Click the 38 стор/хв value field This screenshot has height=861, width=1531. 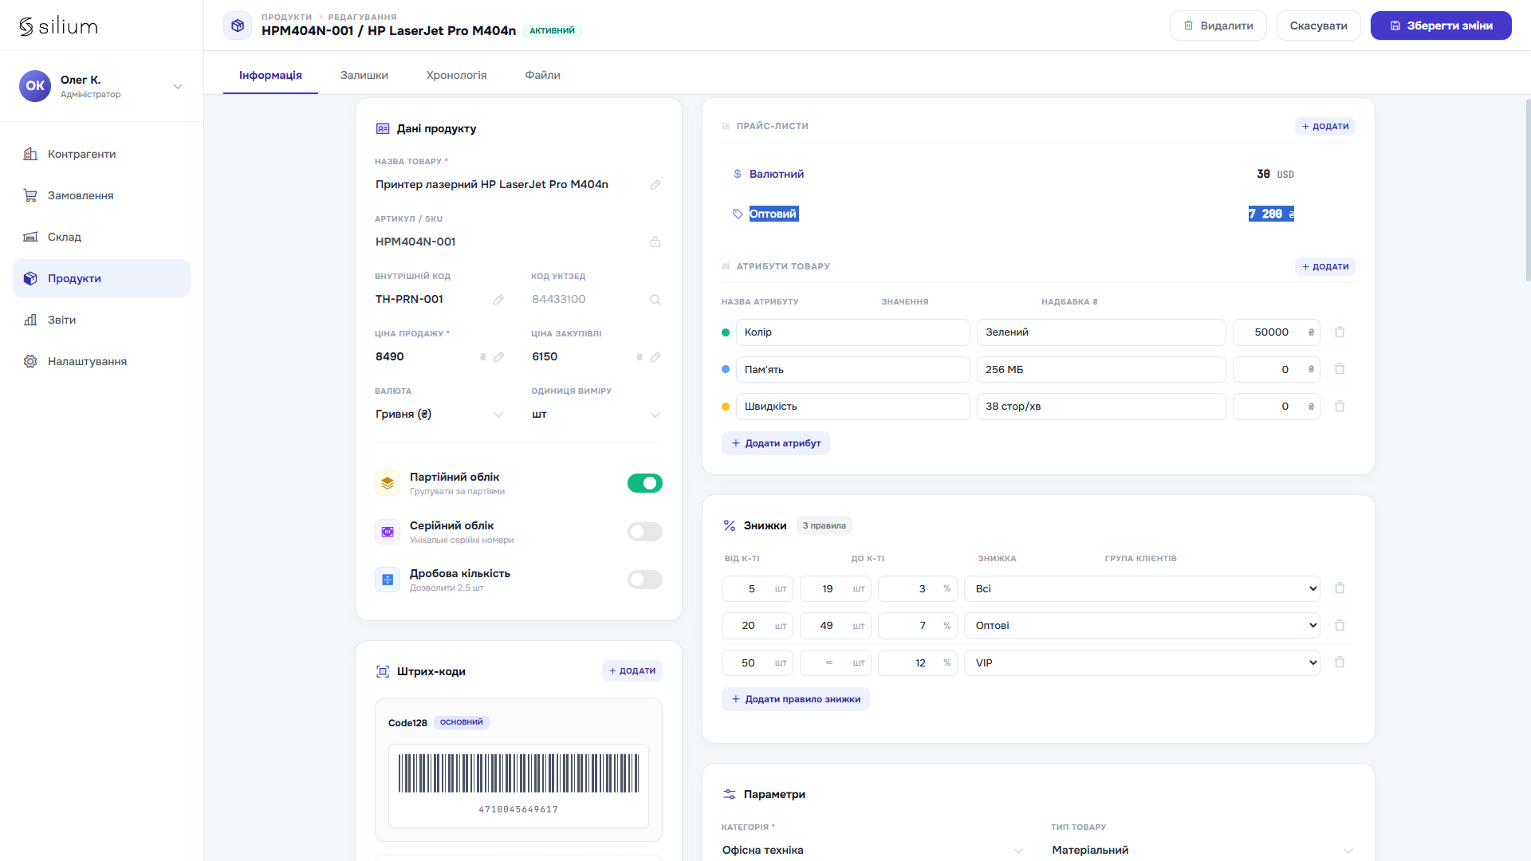point(1101,407)
